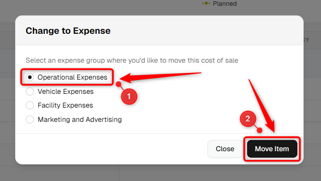Click the Move Item button
321x181 pixels.
click(x=272, y=149)
